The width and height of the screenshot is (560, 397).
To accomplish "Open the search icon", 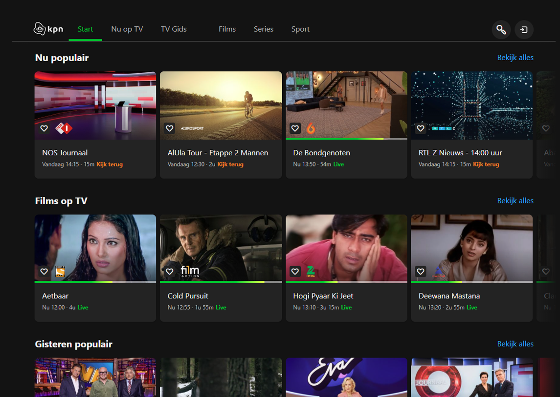I will click(501, 29).
